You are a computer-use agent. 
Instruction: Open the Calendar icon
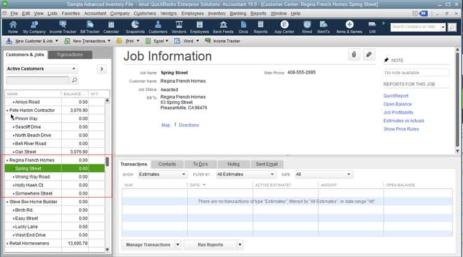click(111, 27)
